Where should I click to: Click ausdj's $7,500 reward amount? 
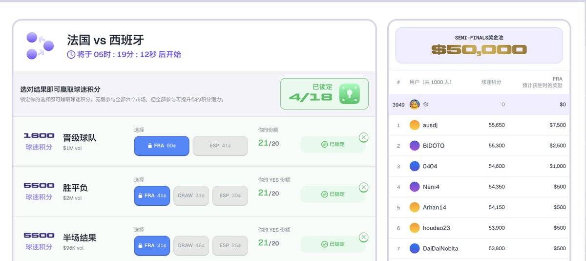pyautogui.click(x=557, y=125)
